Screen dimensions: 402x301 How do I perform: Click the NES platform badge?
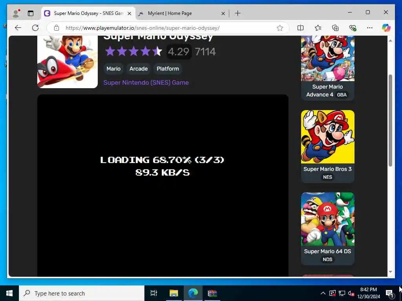pyautogui.click(x=327, y=177)
